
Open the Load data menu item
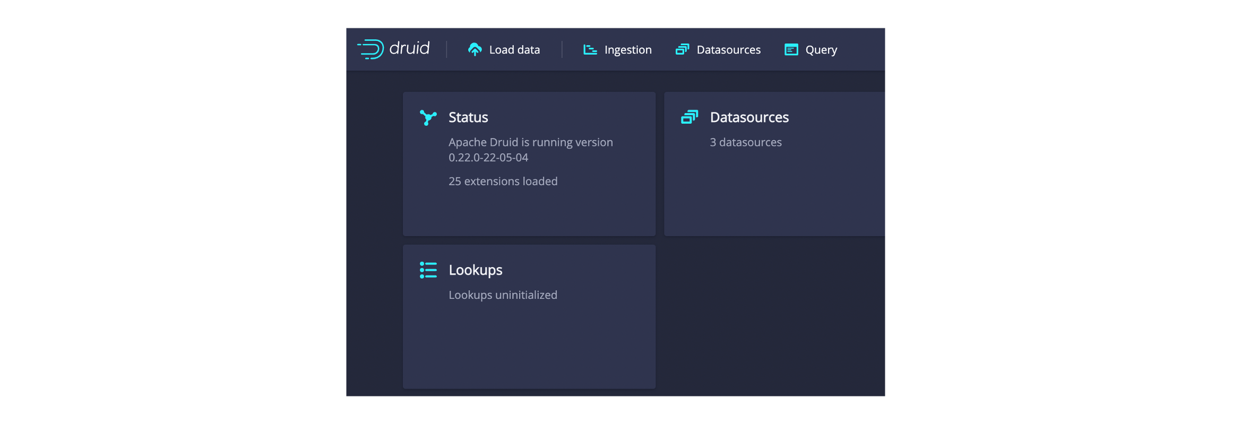click(x=504, y=49)
